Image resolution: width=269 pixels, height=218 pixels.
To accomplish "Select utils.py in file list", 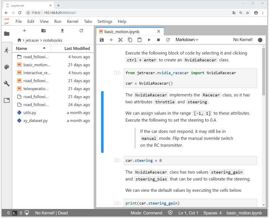I will pyautogui.click(x=53, y=113).
